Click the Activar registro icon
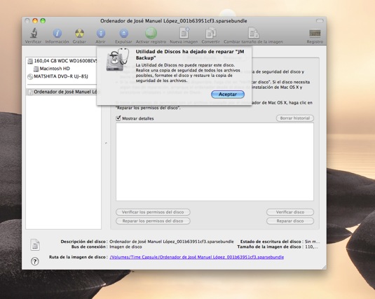This screenshot has height=299, width=375. pos(151,33)
